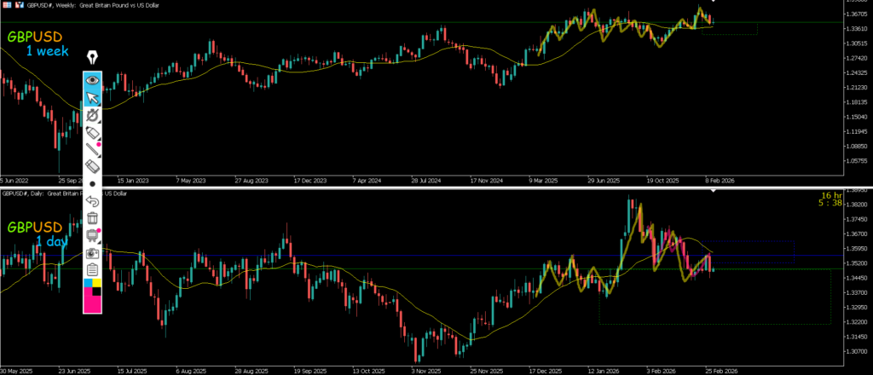Select the eraser tool
This screenshot has height=375, width=873.
pyautogui.click(x=93, y=167)
